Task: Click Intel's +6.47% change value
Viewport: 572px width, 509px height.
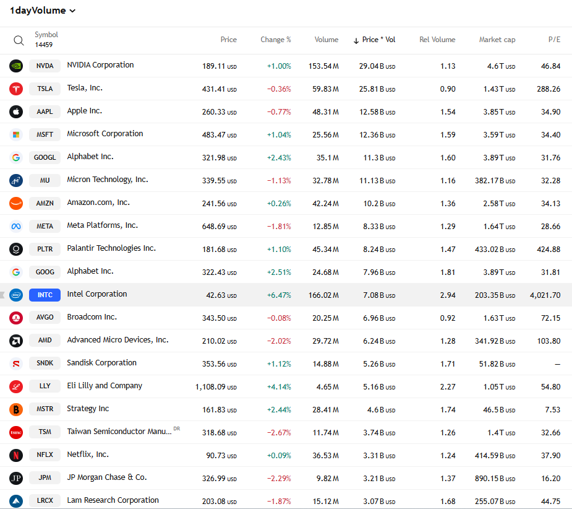Action: click(279, 295)
